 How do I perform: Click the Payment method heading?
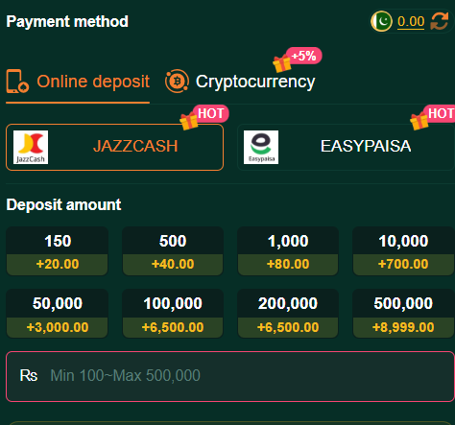[67, 22]
